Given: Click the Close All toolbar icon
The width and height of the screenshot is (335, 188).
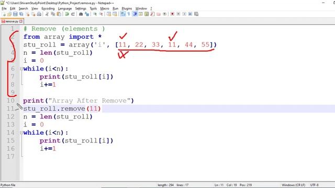Looking at the screenshot, I should 33,14.
